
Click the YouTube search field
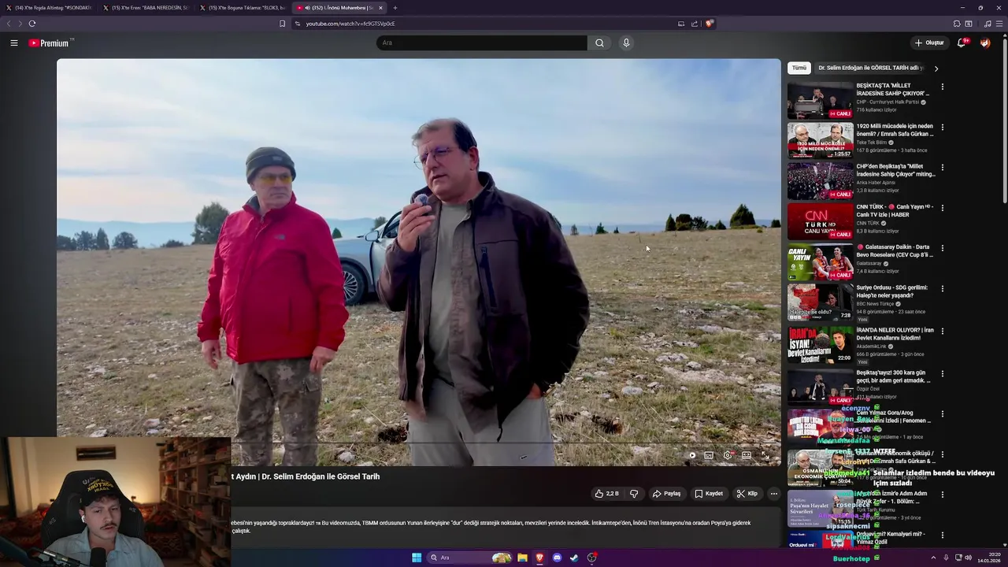point(482,43)
